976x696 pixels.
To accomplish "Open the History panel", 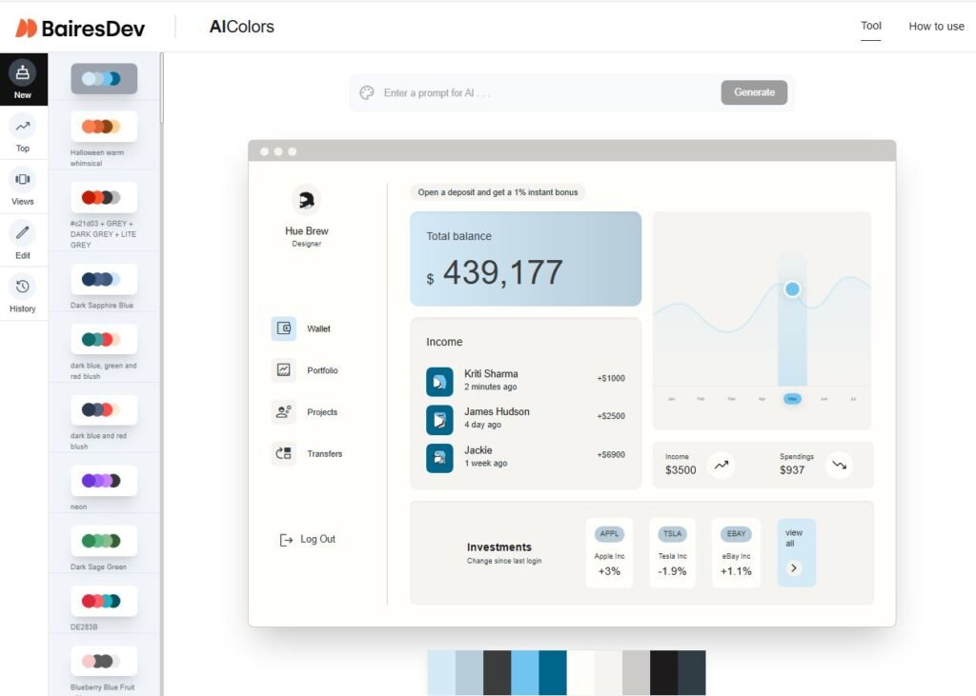I will [22, 287].
